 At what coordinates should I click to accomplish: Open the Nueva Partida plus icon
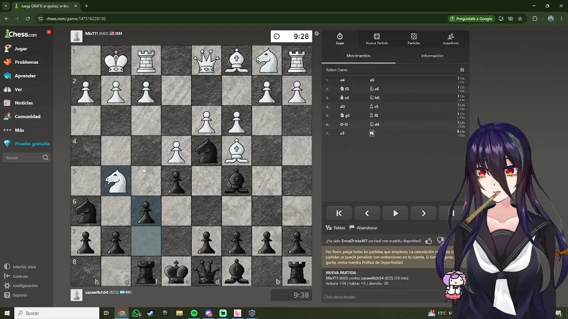(377, 39)
